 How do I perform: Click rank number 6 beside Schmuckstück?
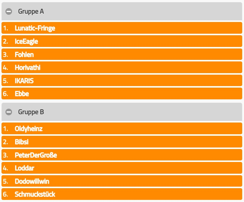(5, 194)
